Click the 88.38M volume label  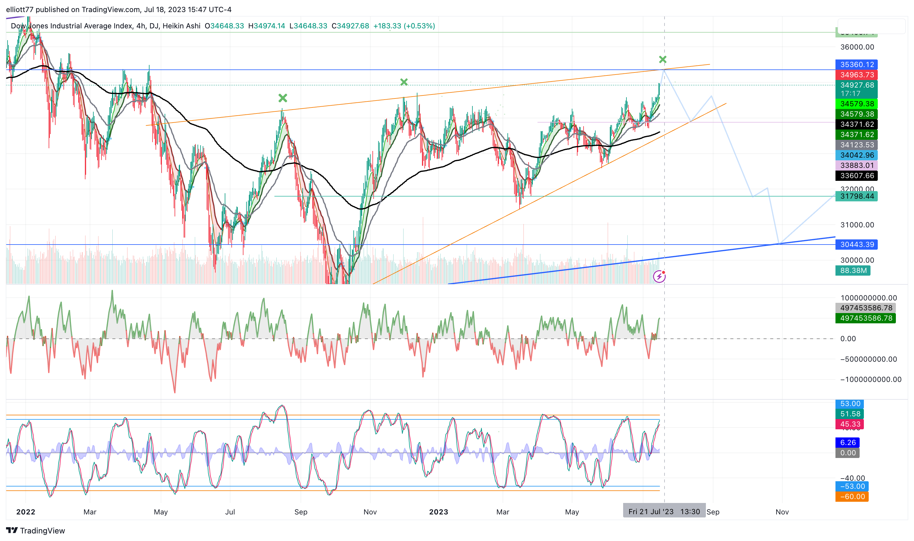(x=853, y=270)
